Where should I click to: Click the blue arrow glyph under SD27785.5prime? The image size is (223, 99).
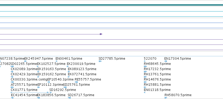click(100, 61)
